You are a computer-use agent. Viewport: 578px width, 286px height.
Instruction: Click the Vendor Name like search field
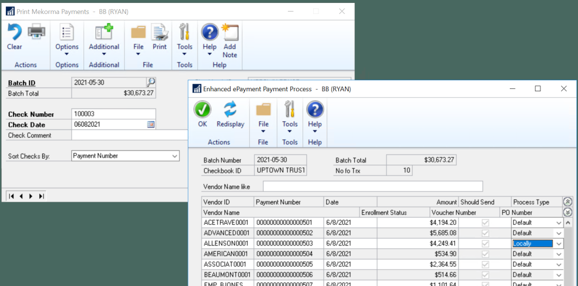pos(372,186)
